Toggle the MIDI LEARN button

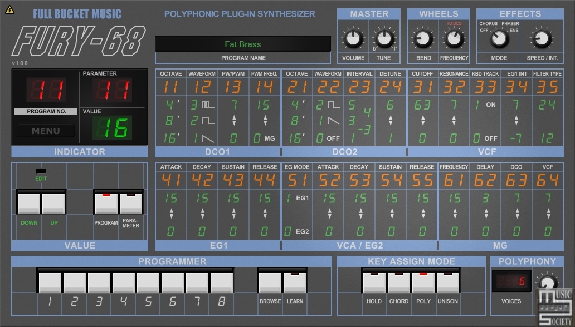[295, 282]
